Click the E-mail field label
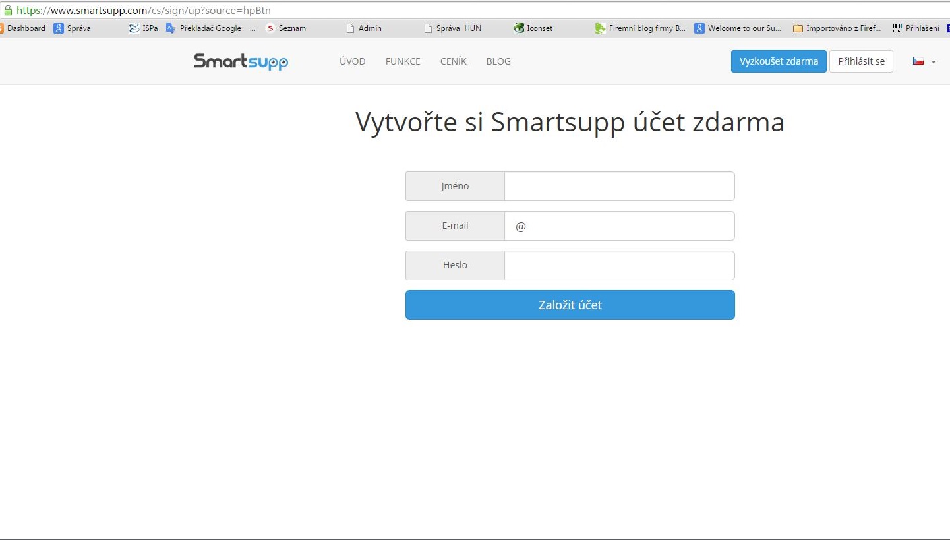The height and width of the screenshot is (540, 950). pyautogui.click(x=455, y=225)
